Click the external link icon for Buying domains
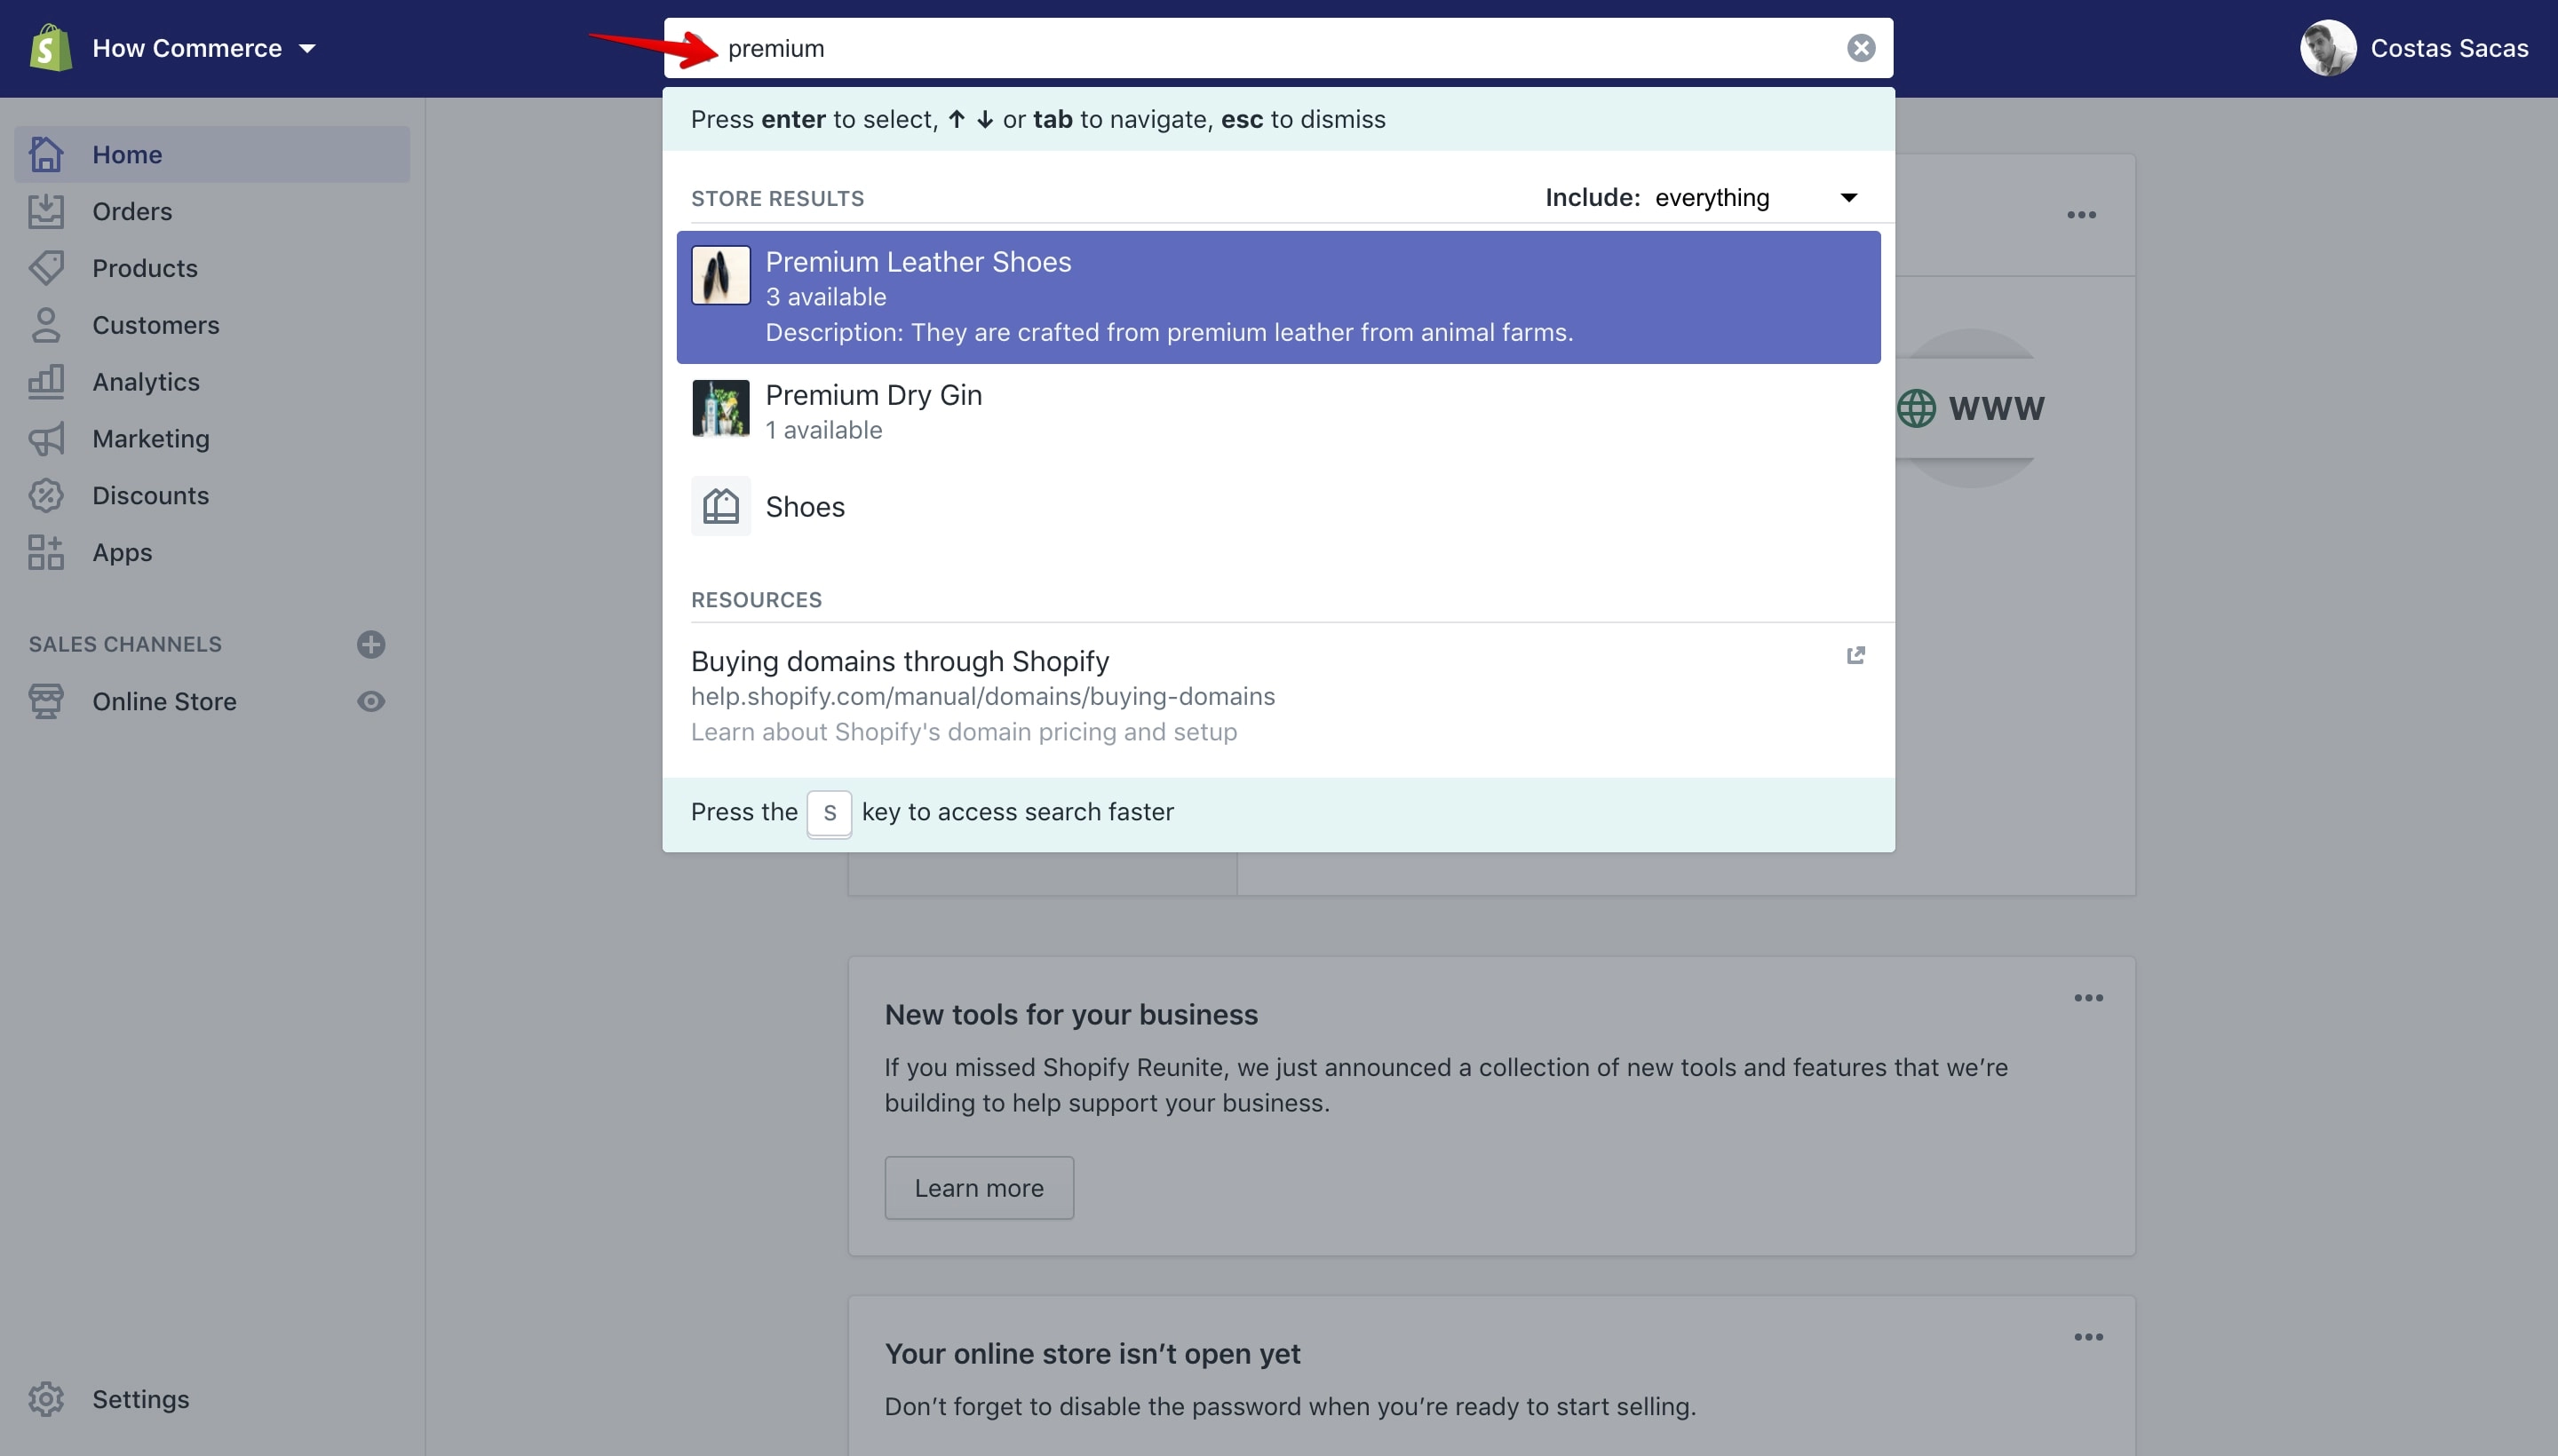2558x1456 pixels. tap(1855, 655)
